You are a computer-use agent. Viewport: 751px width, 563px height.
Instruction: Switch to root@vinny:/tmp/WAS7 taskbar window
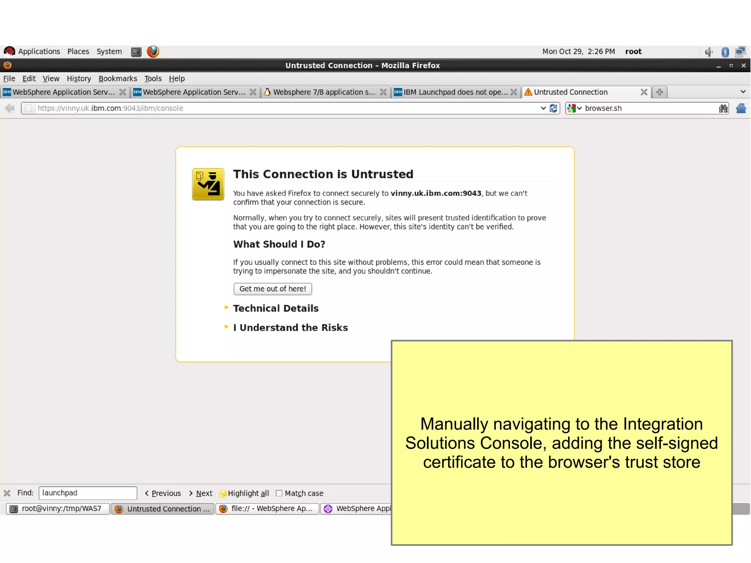pos(58,509)
